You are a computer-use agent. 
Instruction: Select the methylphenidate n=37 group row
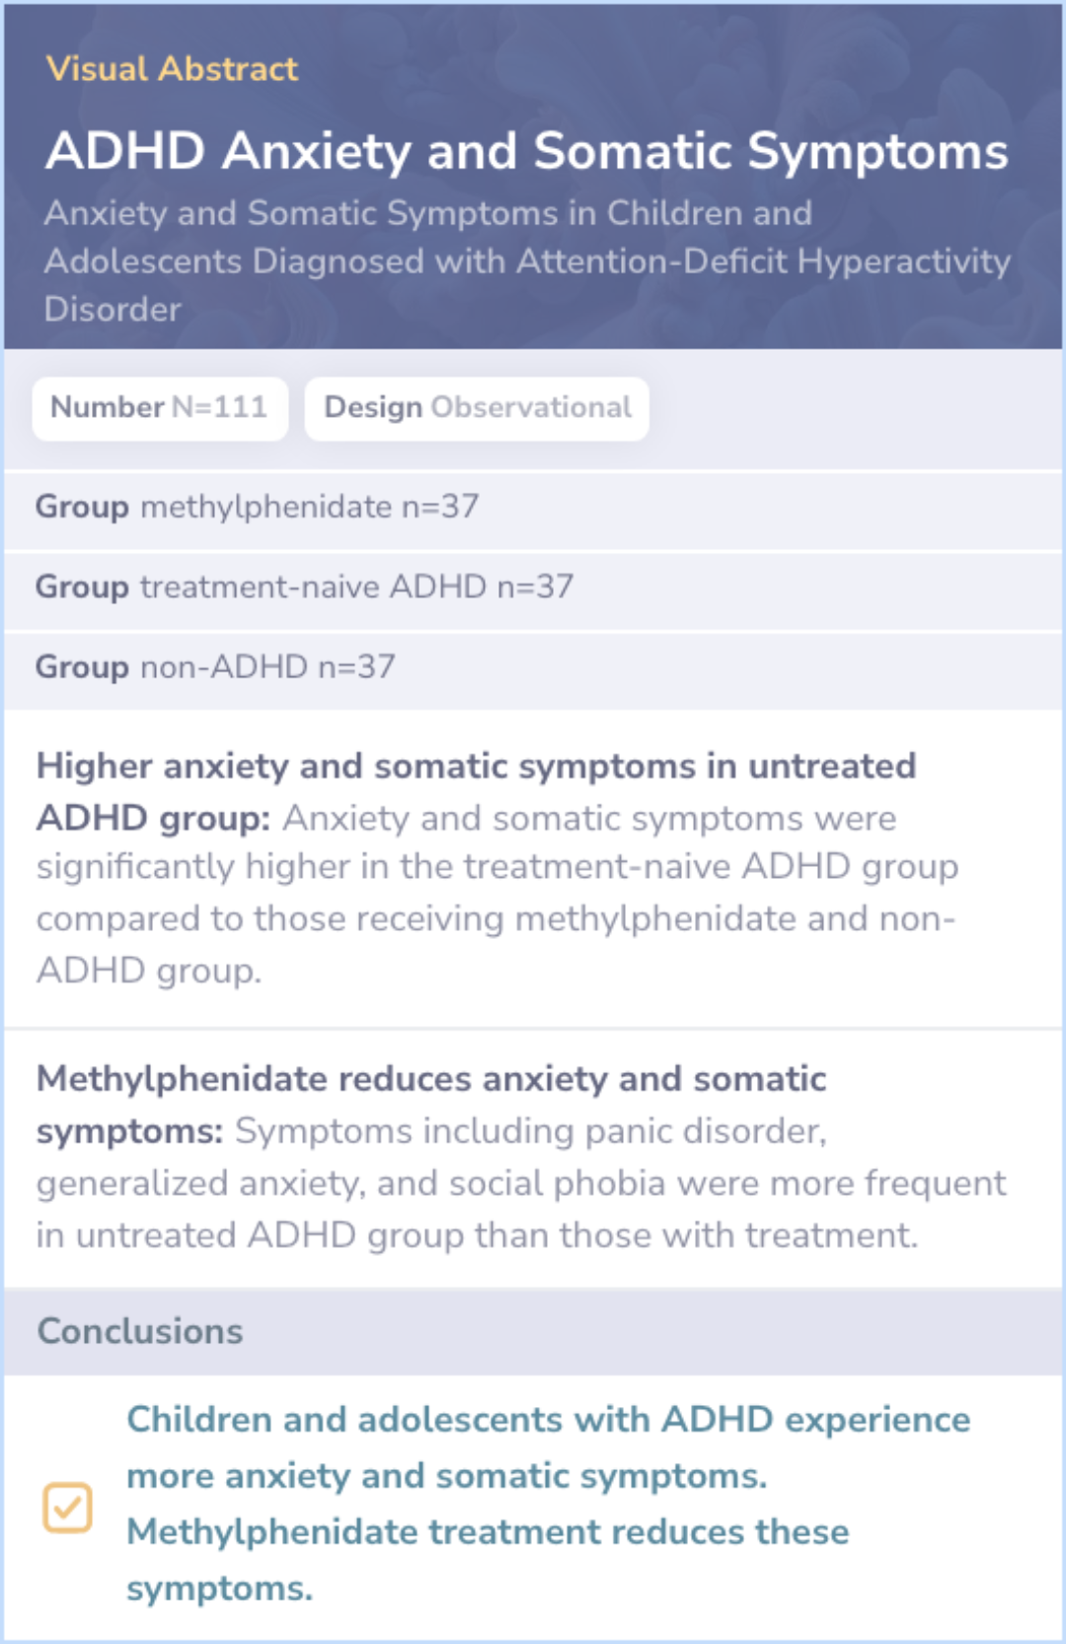(x=533, y=509)
